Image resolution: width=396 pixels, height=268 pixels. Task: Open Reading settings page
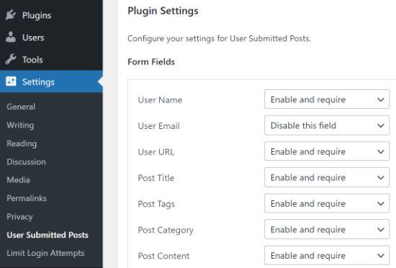pos(22,143)
